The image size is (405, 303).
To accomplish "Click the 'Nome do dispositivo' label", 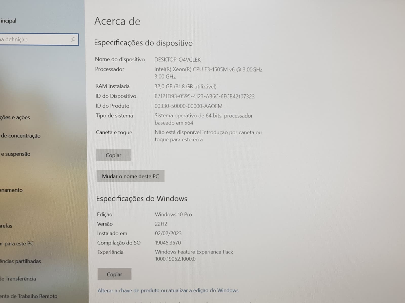I will tap(120, 60).
